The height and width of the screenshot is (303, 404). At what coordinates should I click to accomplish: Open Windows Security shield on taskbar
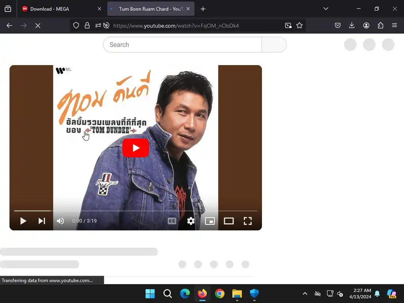(254, 294)
